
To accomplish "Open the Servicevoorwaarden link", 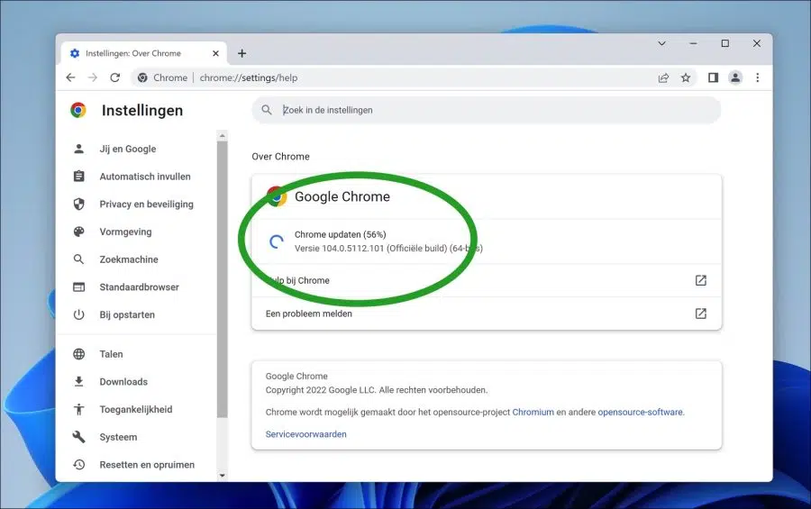I will [305, 434].
